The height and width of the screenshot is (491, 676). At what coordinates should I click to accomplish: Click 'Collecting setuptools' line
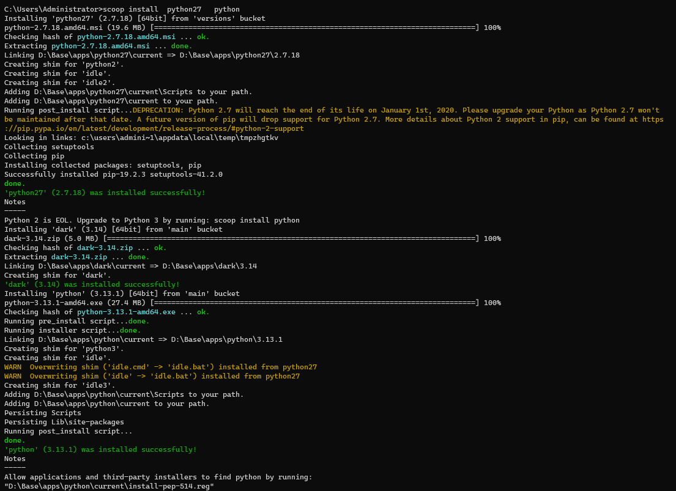pyautogui.click(x=49, y=147)
